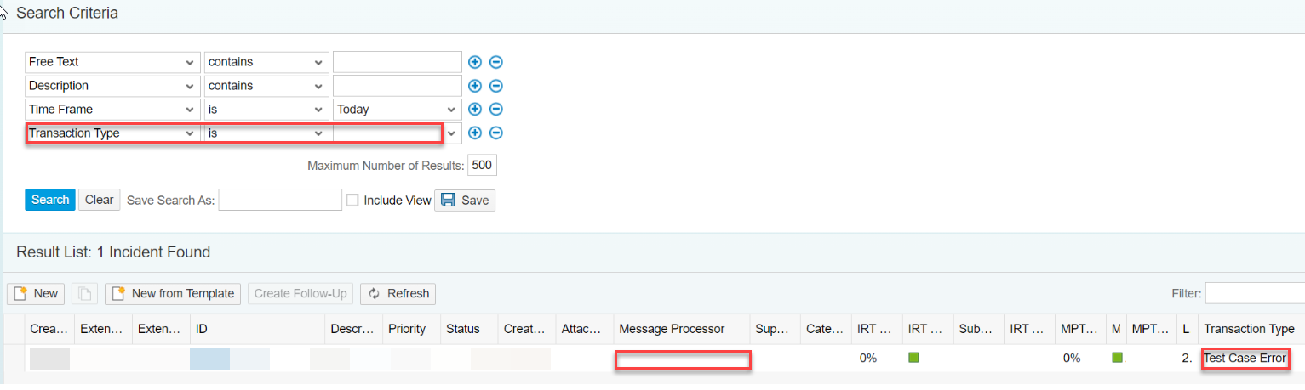Sort by the Priority column header
The image size is (1305, 390).
pos(411,329)
